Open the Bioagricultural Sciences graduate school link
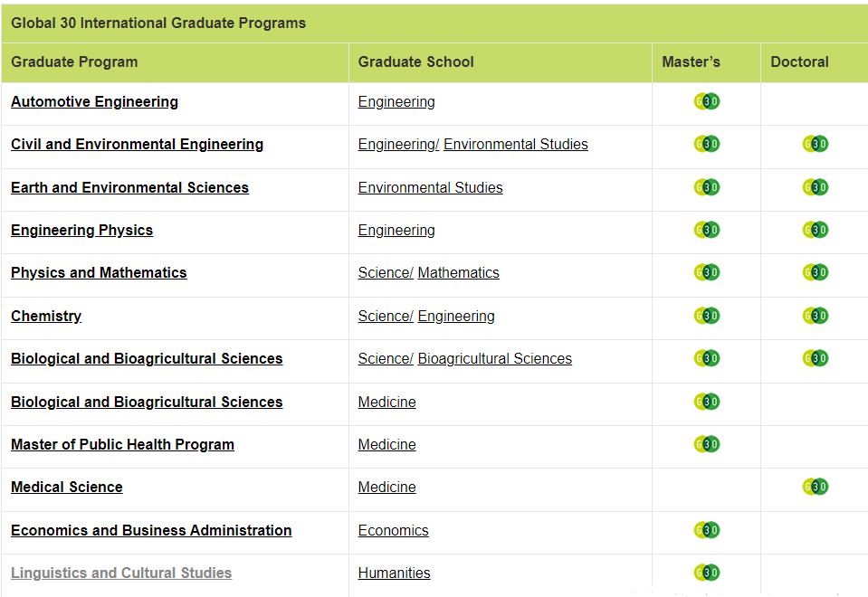Viewport: 868px width, 597px height. coord(494,359)
